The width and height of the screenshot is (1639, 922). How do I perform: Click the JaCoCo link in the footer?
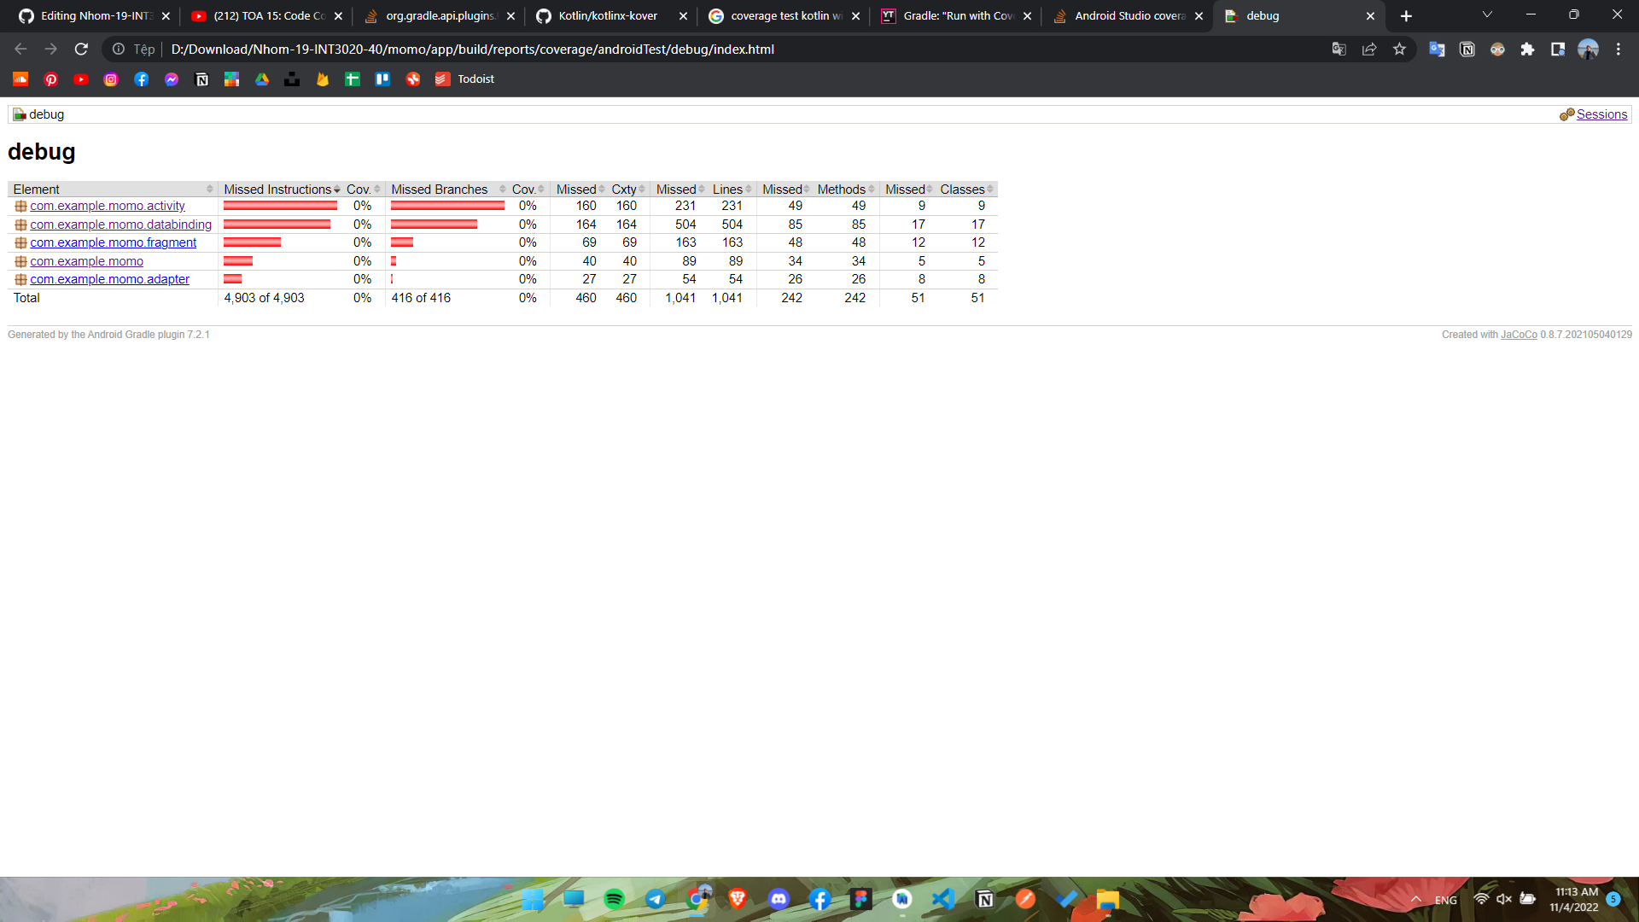pyautogui.click(x=1519, y=335)
